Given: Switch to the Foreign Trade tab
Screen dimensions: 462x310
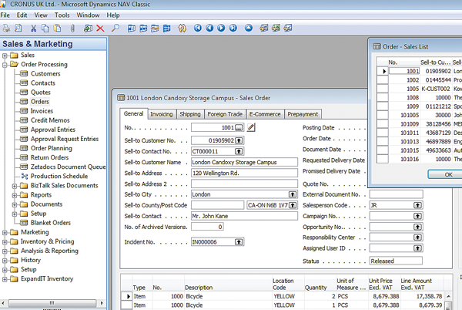Looking at the screenshot, I should point(225,114).
